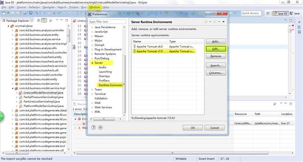Expand the Maven preferences node

tap(92, 36)
